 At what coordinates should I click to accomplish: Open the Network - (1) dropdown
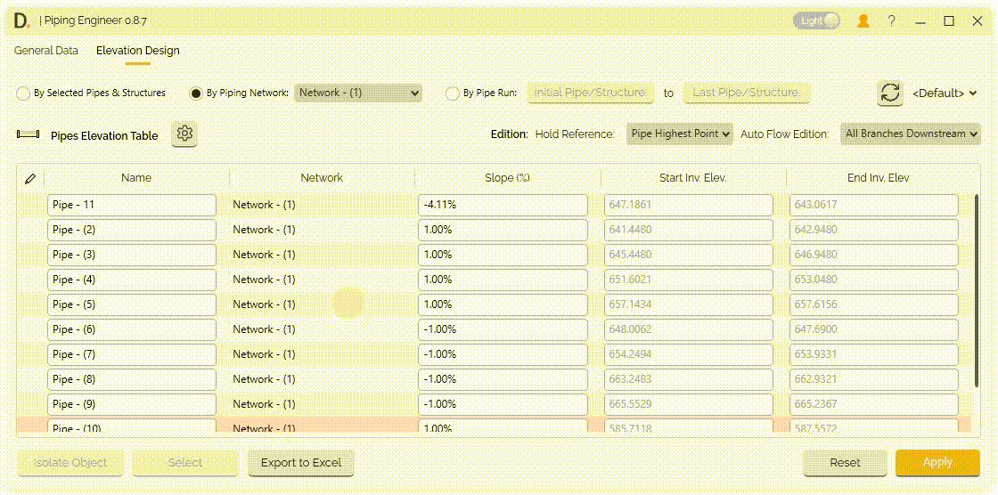358,93
